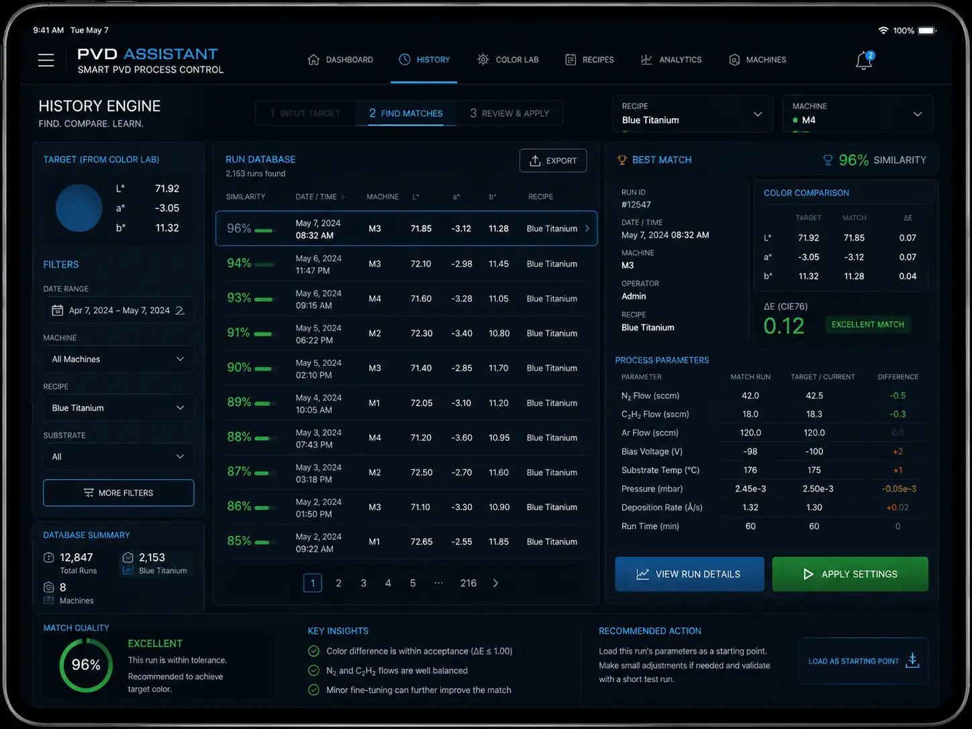Select the May 5, 2024 06:22 PM run

click(405, 334)
